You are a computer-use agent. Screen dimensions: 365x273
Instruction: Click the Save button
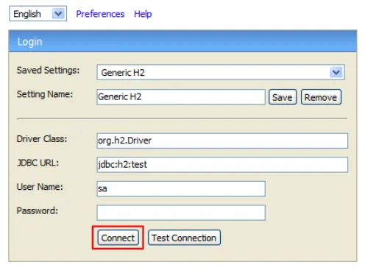click(x=283, y=97)
